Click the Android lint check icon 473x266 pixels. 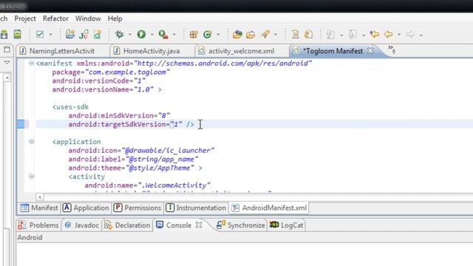pyautogui.click(x=40, y=35)
